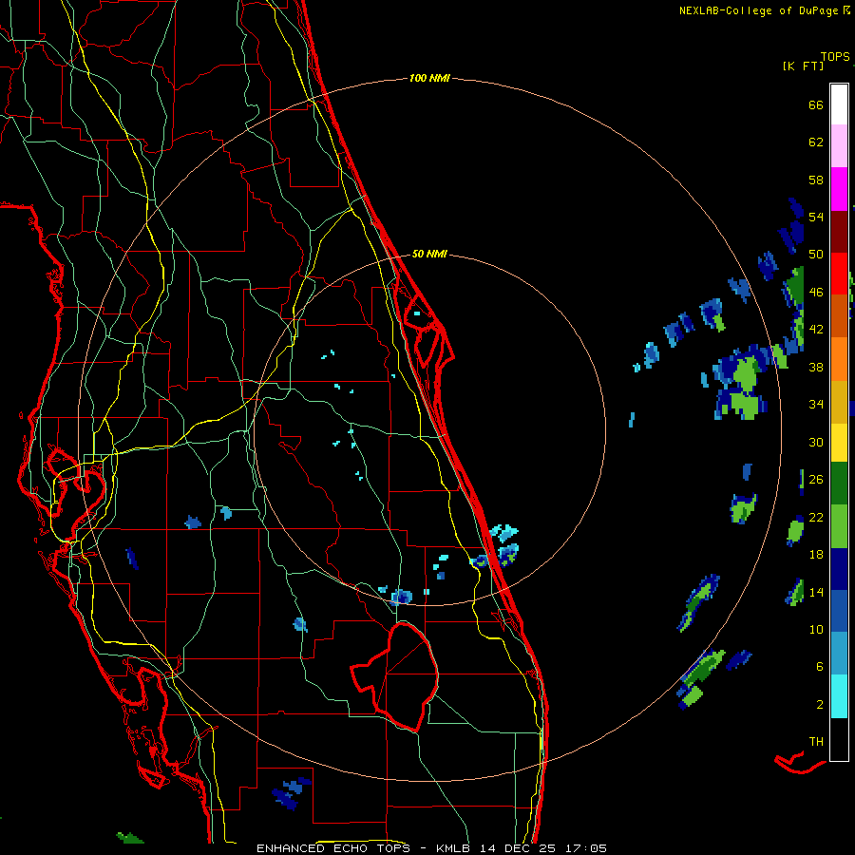Click legend value "10"
Viewport: 855px width, 855px height.
tap(816, 629)
